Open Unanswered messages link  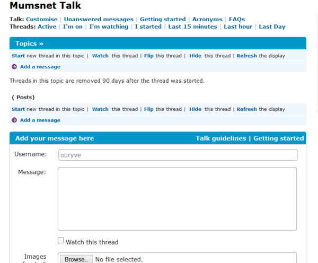(x=99, y=19)
